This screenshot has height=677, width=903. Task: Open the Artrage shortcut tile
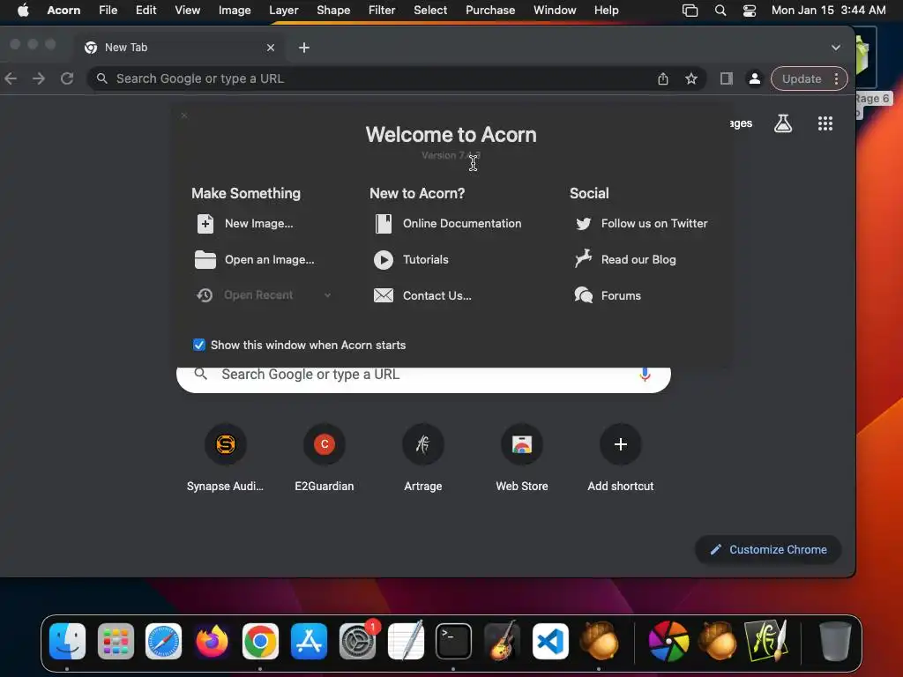click(x=423, y=458)
